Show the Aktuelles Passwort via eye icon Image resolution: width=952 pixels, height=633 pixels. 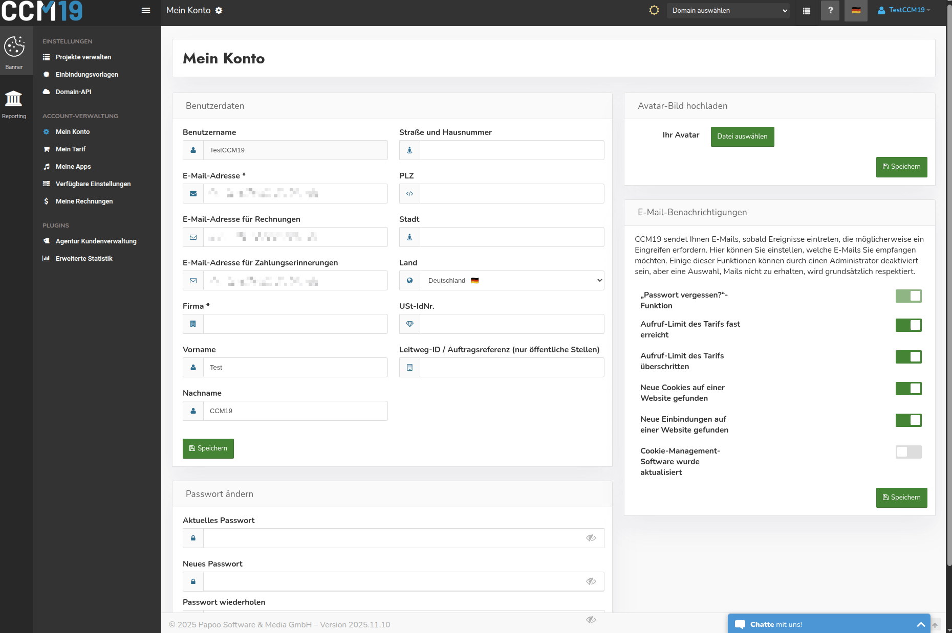pyautogui.click(x=591, y=538)
